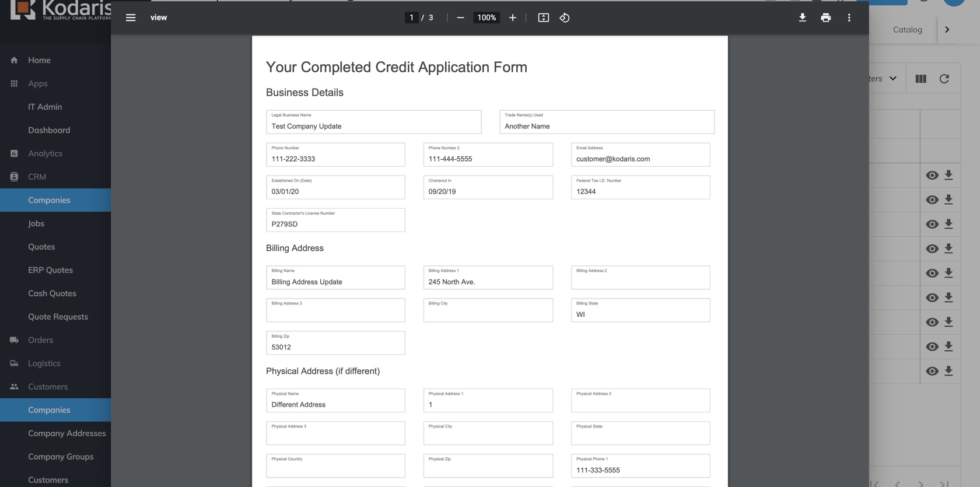This screenshot has width=980, height=487.
Task: Expand the Analytics section
Action: pyautogui.click(x=45, y=153)
